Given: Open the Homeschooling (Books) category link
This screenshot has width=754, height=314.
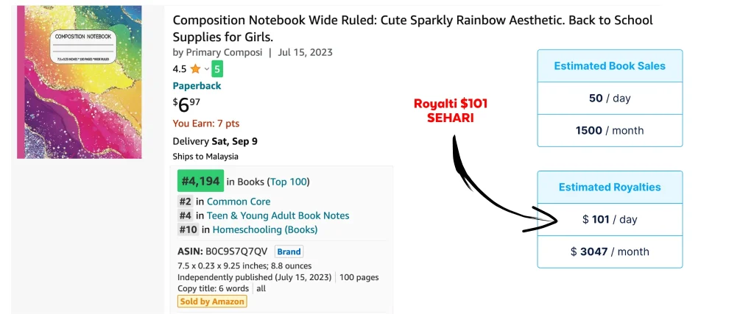Looking at the screenshot, I should coord(265,229).
